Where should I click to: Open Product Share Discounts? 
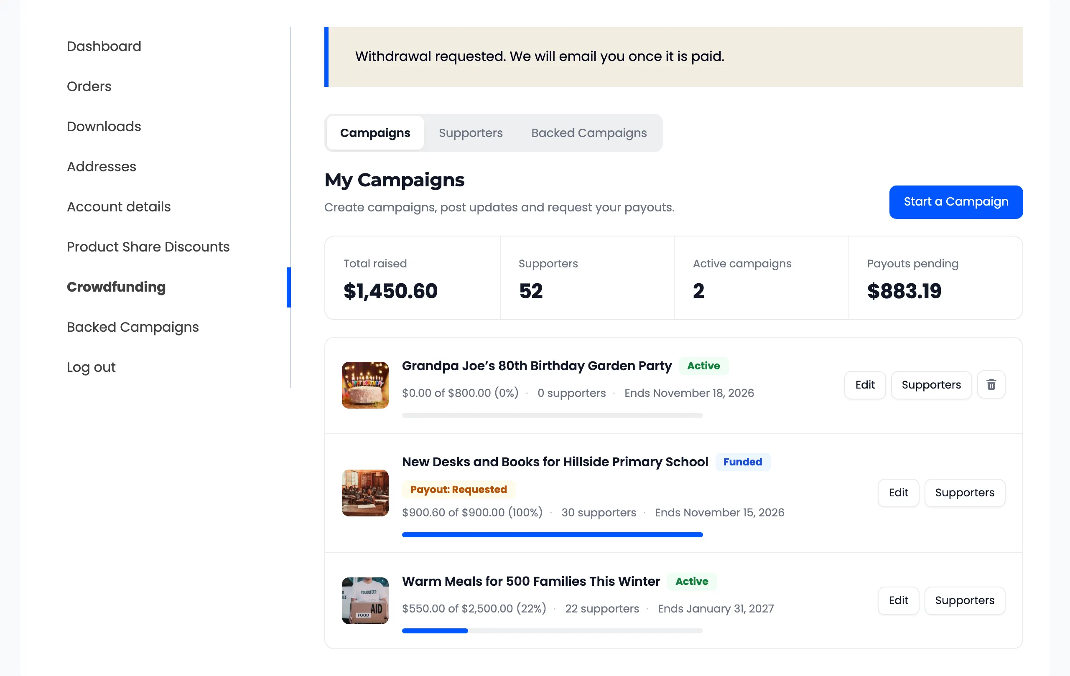148,247
